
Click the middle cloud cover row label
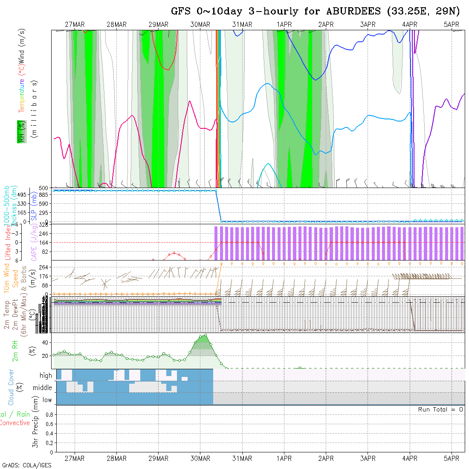pos(42,388)
